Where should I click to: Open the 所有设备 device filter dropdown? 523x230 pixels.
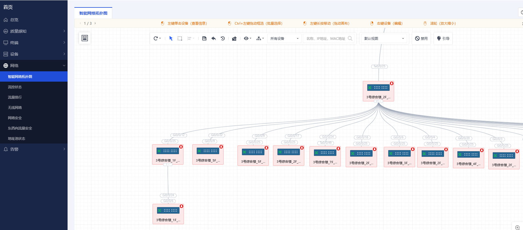tap(284, 38)
